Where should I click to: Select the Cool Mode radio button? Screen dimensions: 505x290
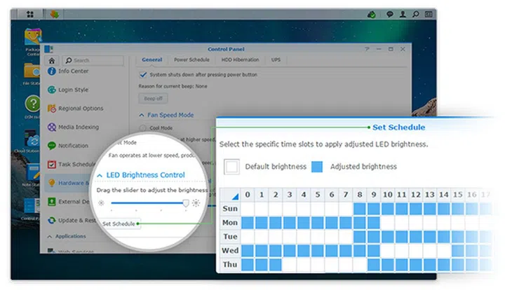(x=142, y=128)
